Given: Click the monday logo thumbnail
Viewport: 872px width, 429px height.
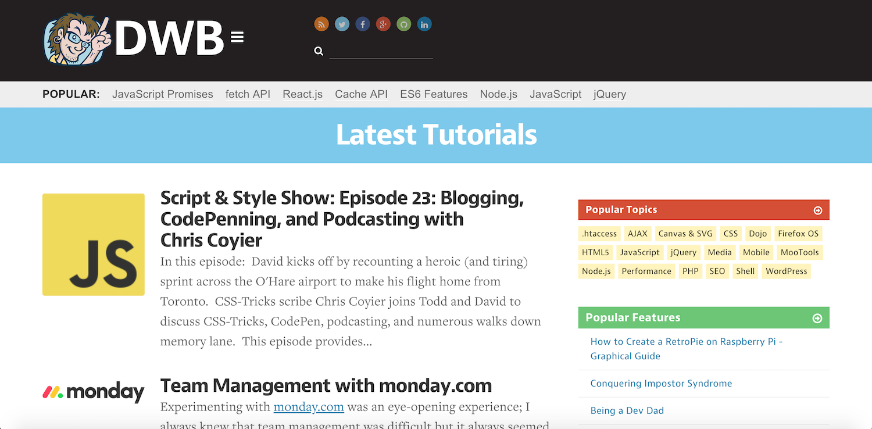Looking at the screenshot, I should (94, 392).
